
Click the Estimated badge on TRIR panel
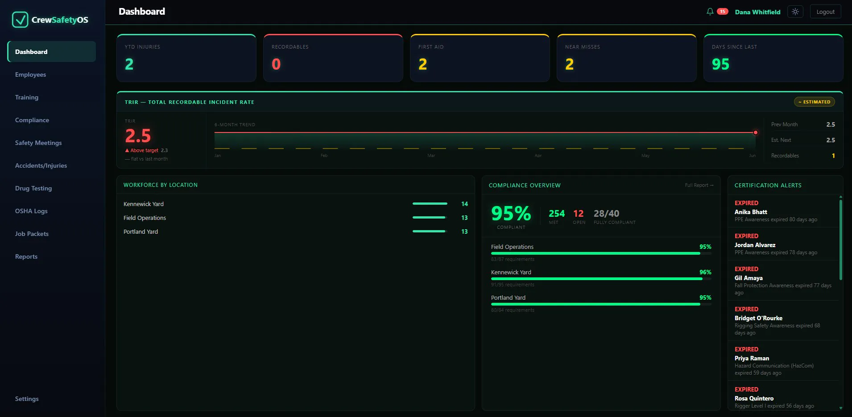point(814,102)
